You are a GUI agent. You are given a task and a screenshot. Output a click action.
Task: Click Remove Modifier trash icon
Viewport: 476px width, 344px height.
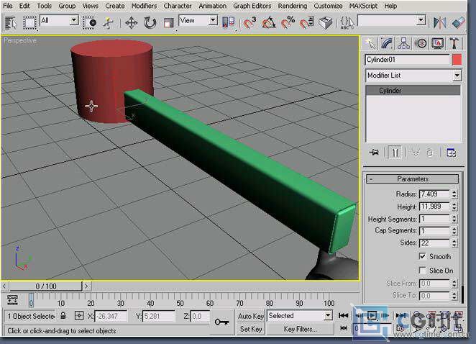tap(429, 153)
